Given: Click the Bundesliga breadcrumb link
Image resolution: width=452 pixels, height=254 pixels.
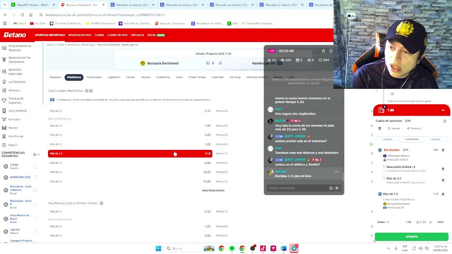Looking at the screenshot, I should point(88,45).
